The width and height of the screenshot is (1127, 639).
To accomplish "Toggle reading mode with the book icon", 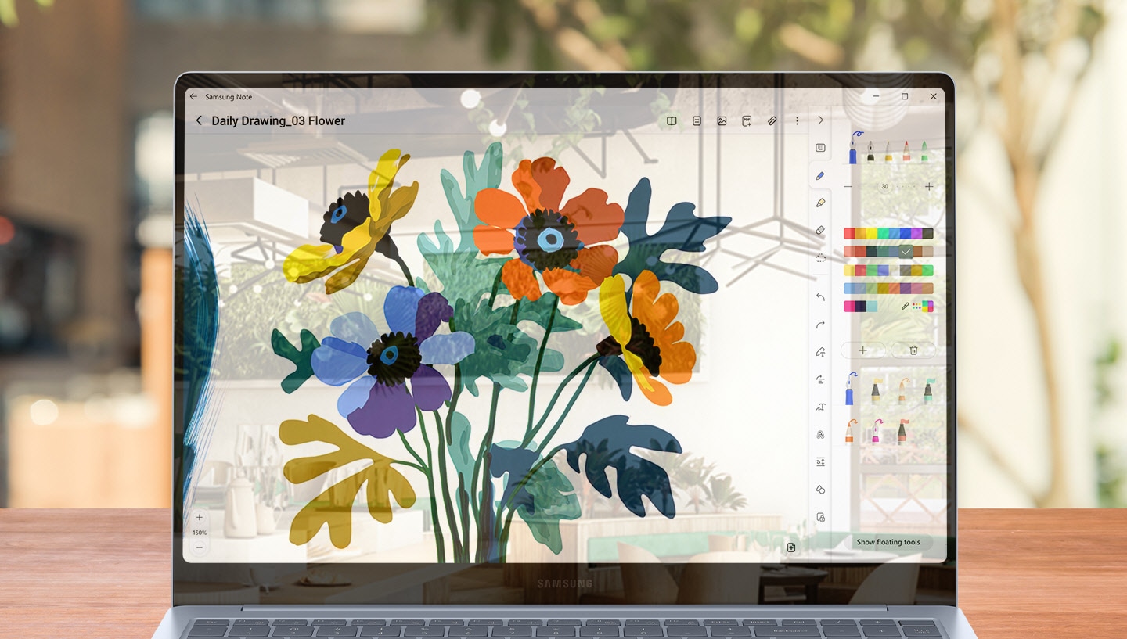I will (x=672, y=121).
